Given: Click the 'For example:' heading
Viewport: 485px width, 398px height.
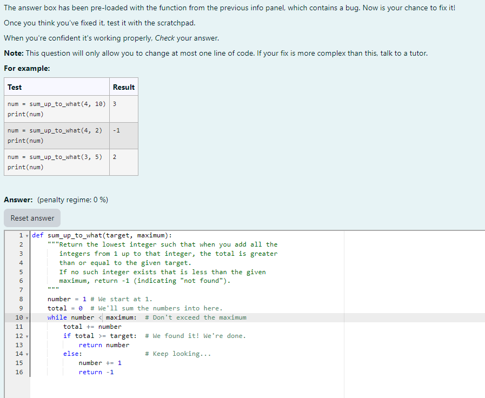Looking at the screenshot, I should click(27, 68).
